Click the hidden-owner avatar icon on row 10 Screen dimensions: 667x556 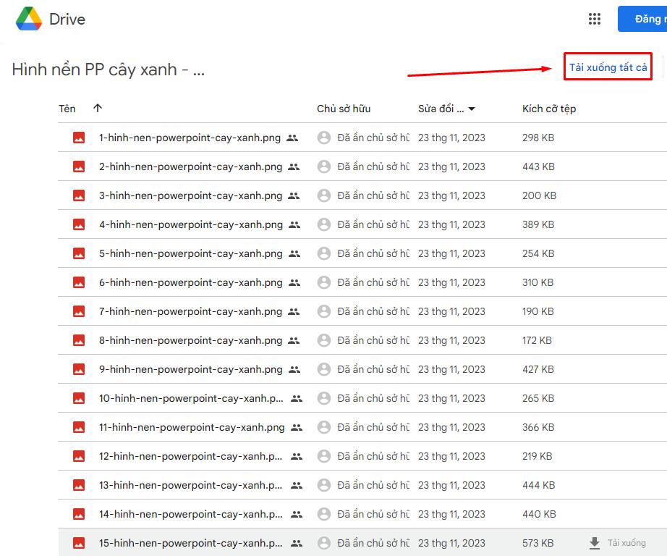click(x=323, y=398)
